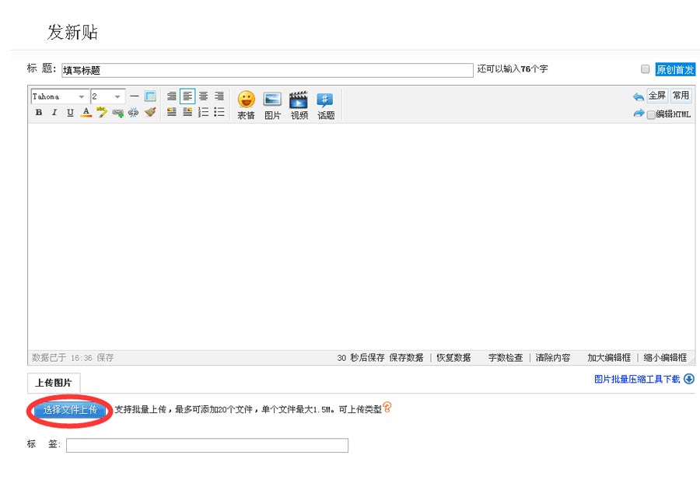Image resolution: width=700 pixels, height=480 pixels.
Task: Insert a table with the table icon
Action: [x=150, y=96]
